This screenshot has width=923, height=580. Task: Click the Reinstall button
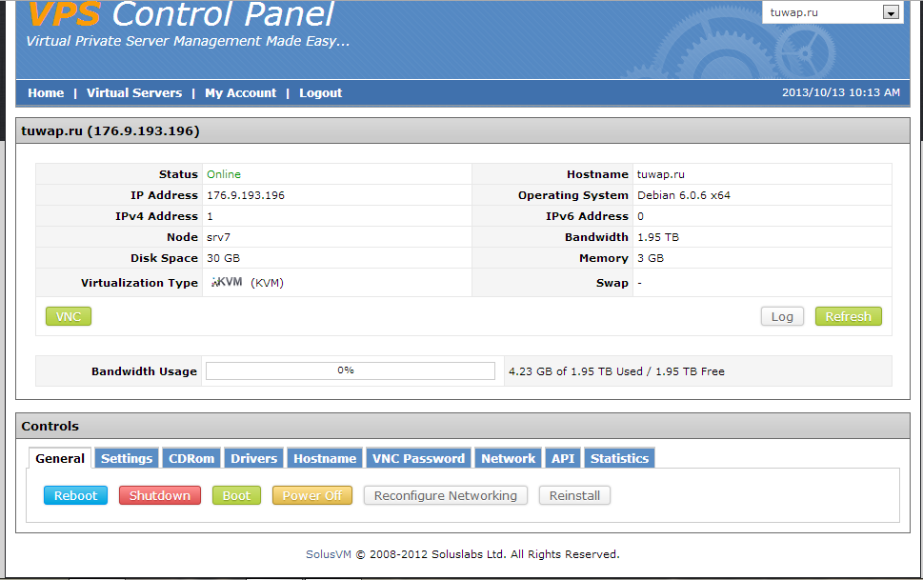click(574, 495)
